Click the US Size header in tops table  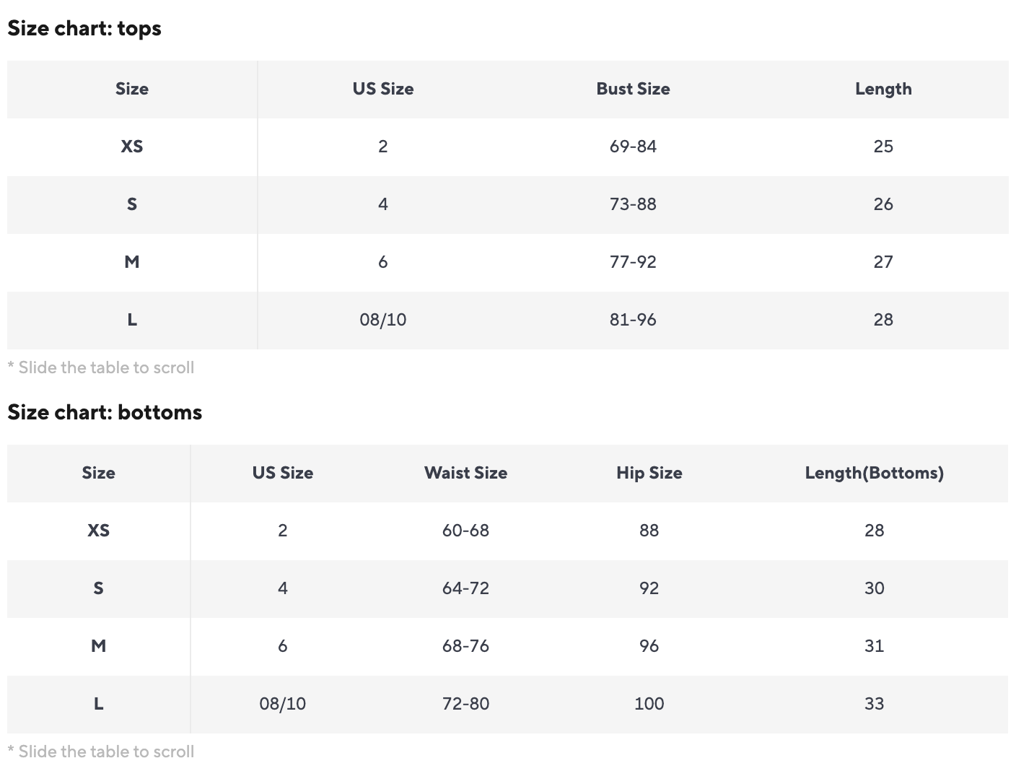382,89
